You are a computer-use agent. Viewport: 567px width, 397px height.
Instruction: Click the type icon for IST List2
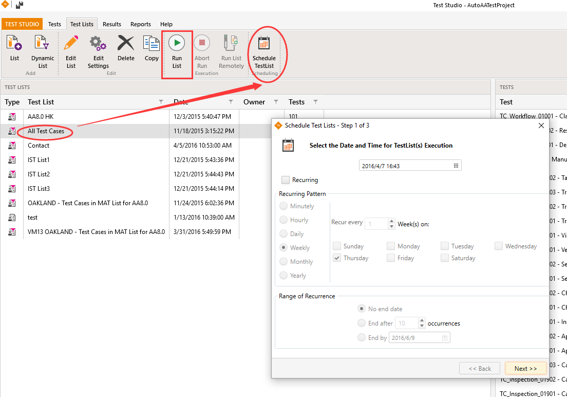click(x=12, y=174)
